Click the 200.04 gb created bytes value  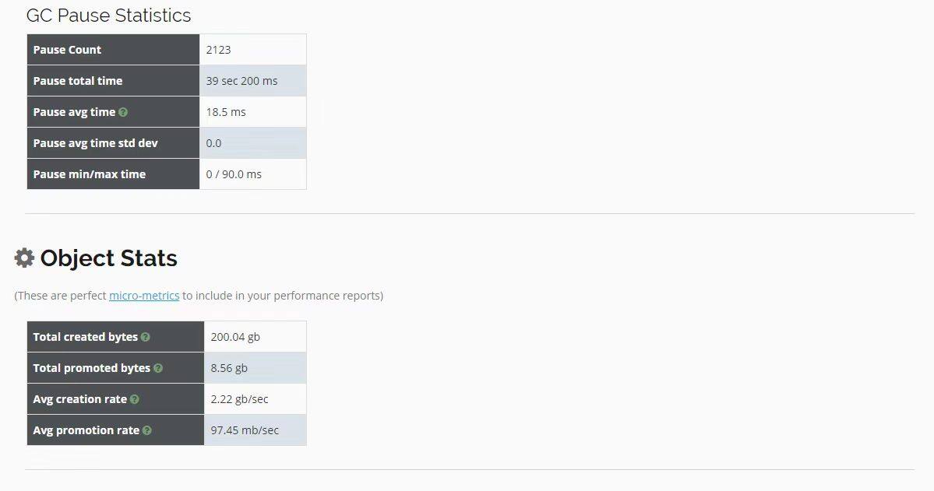(x=235, y=337)
